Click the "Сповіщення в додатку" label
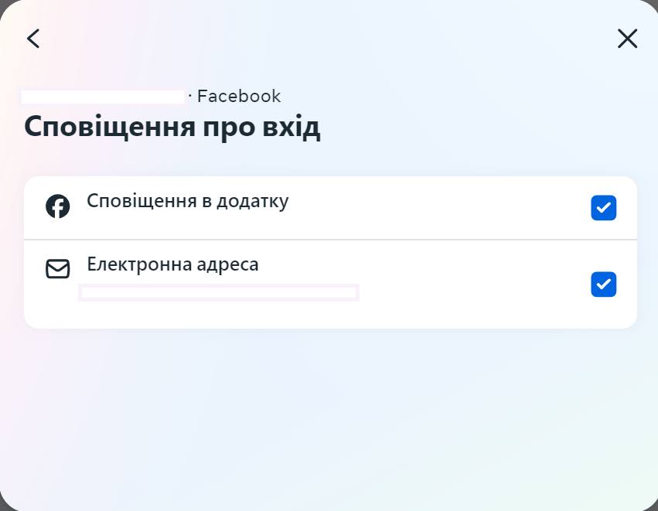Viewport: 658px width, 511px height. [187, 201]
